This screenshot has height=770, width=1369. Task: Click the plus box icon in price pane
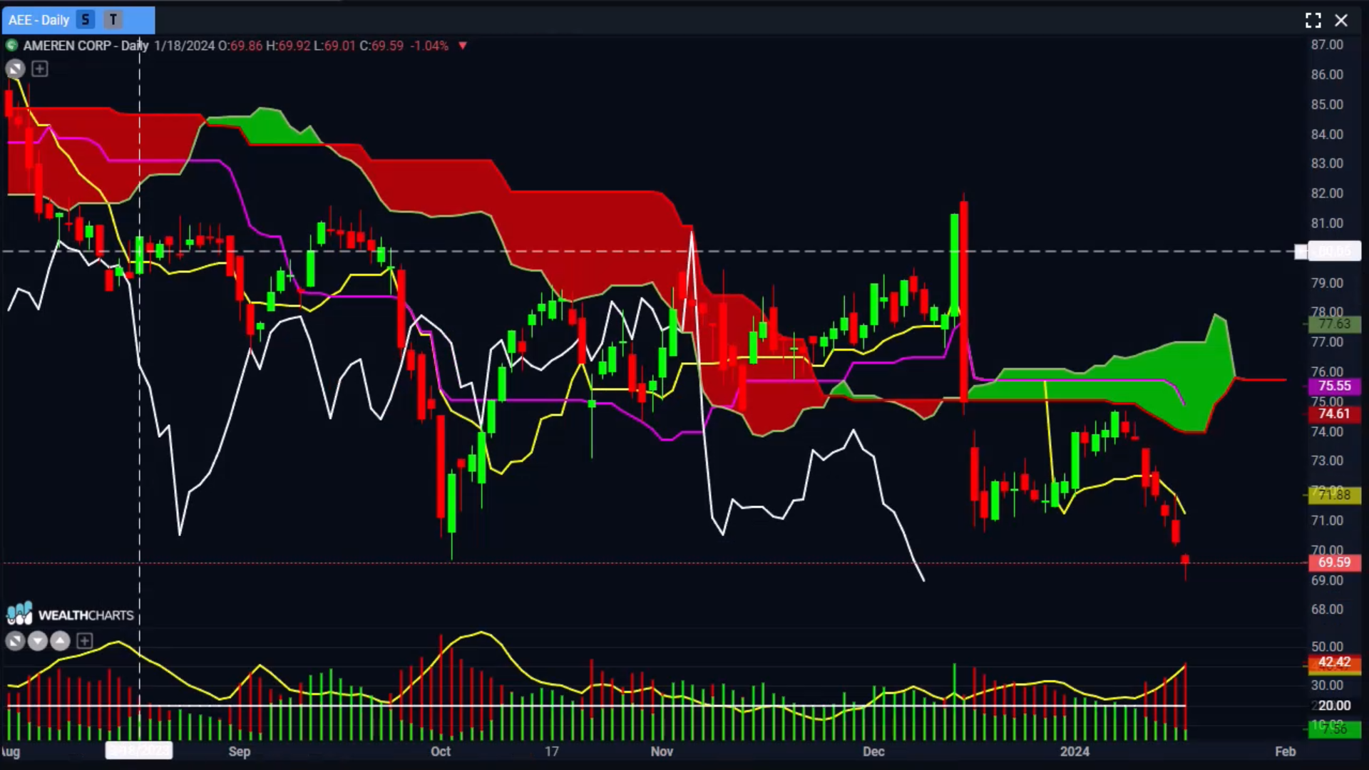coord(40,69)
